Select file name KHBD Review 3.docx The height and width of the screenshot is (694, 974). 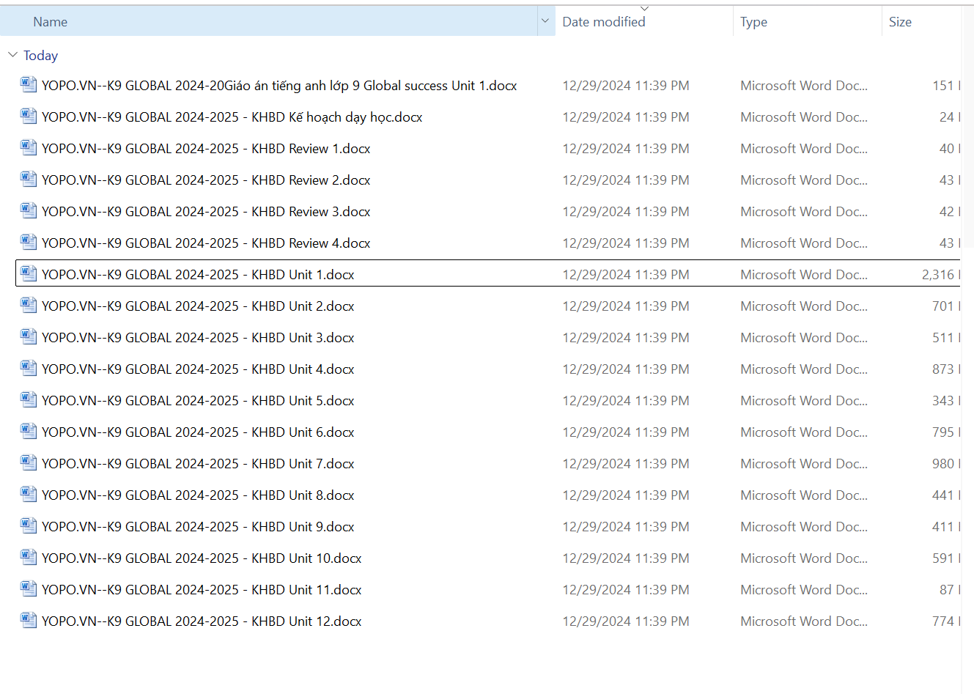[x=206, y=212]
